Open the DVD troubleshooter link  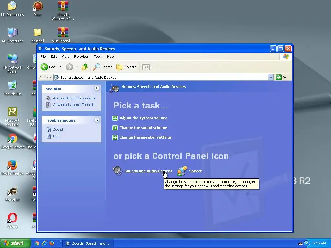[x=56, y=136]
